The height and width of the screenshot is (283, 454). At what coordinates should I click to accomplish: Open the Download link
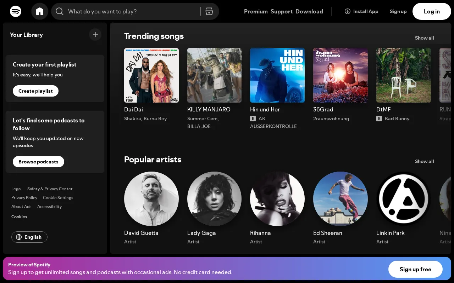coord(309,11)
